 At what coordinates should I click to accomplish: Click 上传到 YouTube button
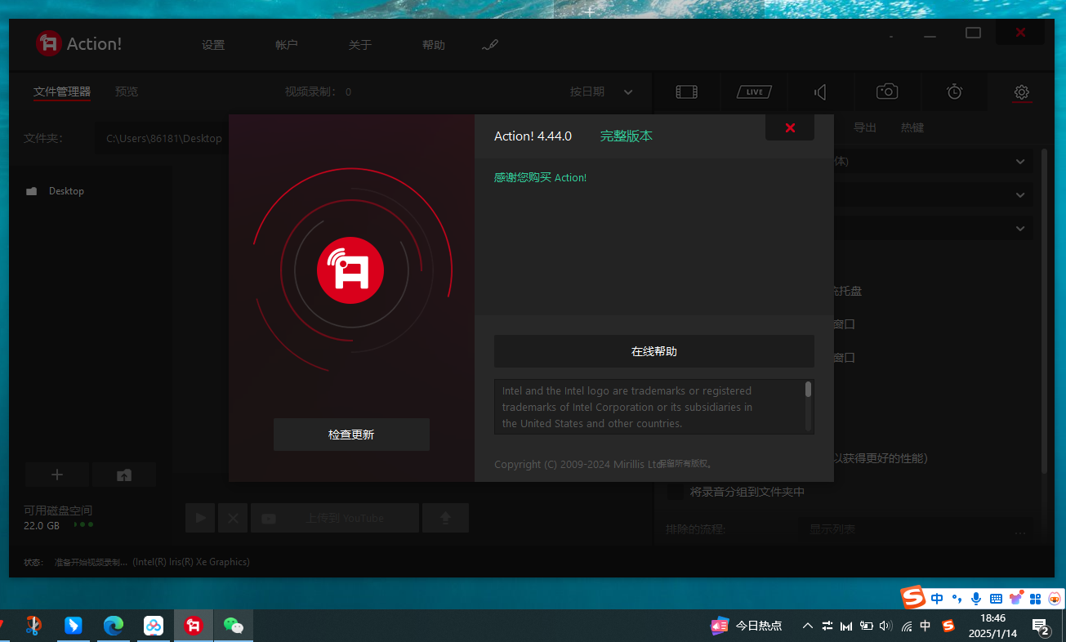coord(335,518)
